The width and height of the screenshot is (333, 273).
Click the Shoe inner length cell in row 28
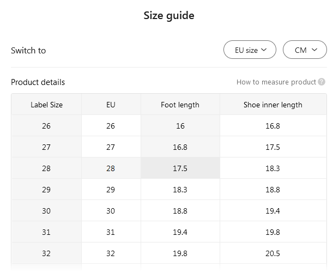click(x=273, y=168)
